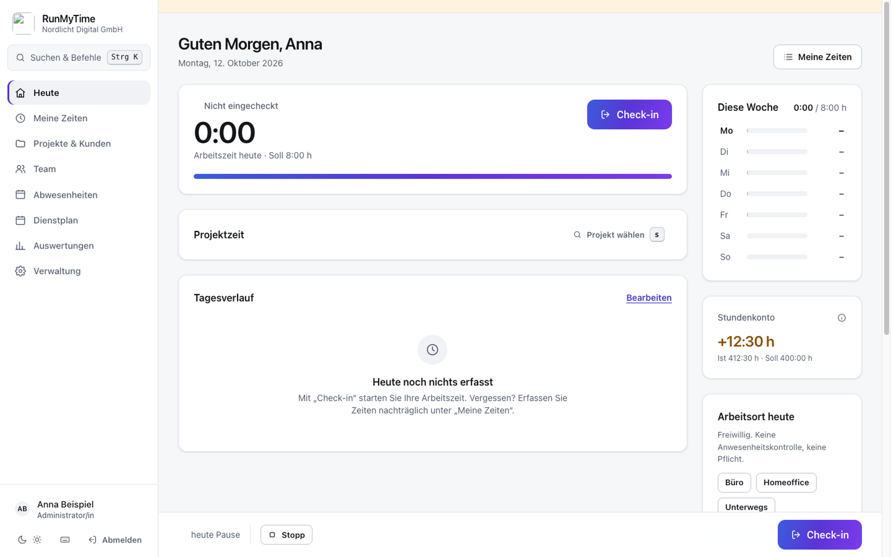Click the sun light mode icon
Screen dimensions: 891x557
(37, 540)
